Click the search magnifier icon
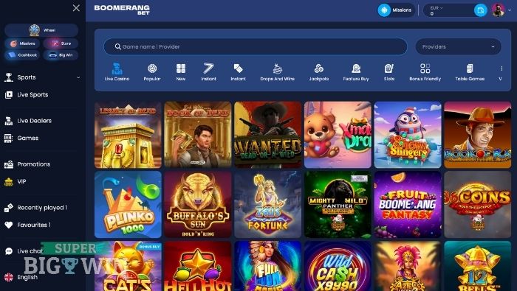 (117, 46)
